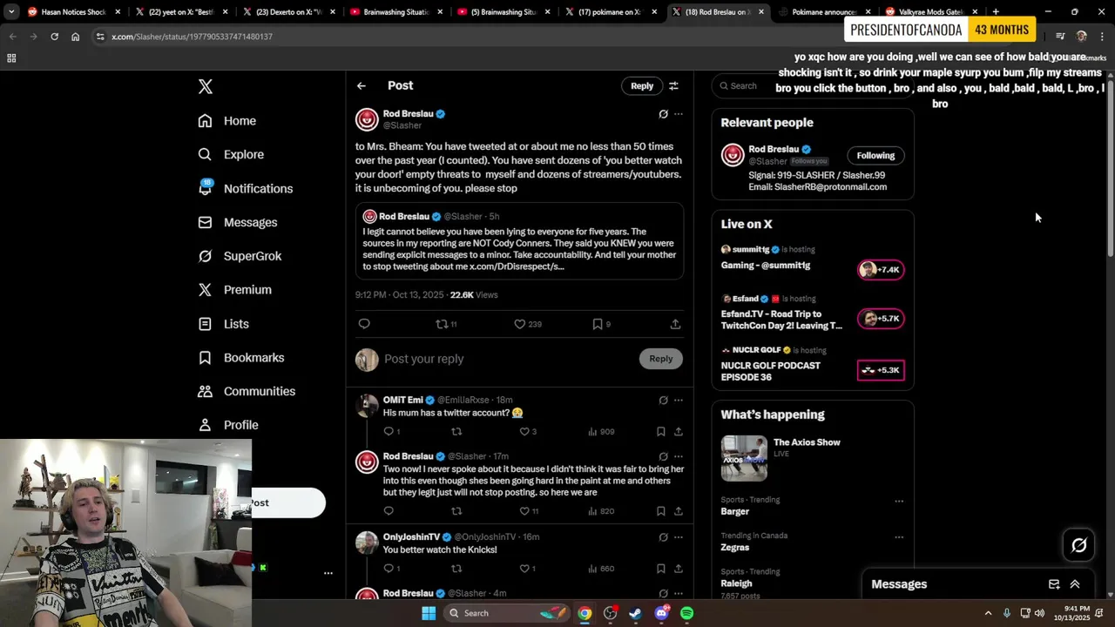Screen dimensions: 1115x627
Task: Open the reply filter settings icon
Action: pyautogui.click(x=673, y=85)
